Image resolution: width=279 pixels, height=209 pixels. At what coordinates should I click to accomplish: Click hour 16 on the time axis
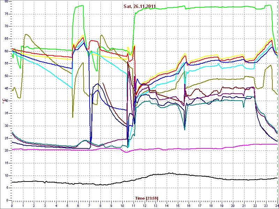tap(189, 206)
